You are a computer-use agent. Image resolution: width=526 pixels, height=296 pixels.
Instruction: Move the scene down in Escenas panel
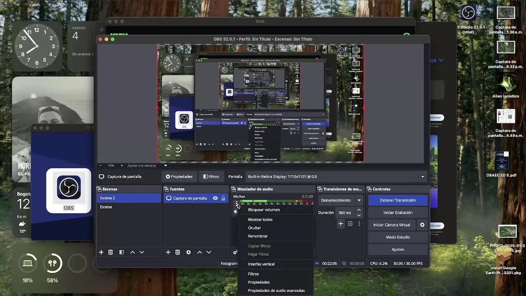142,252
